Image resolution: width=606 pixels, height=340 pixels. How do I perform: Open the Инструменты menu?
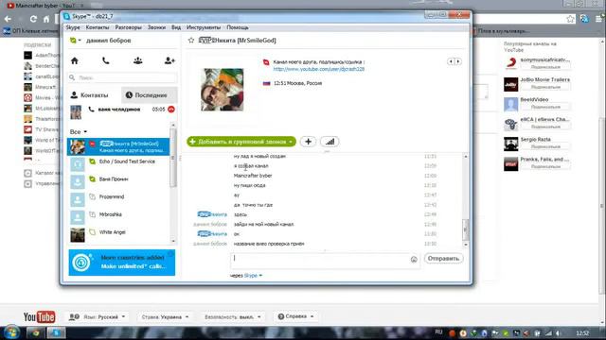pyautogui.click(x=204, y=27)
